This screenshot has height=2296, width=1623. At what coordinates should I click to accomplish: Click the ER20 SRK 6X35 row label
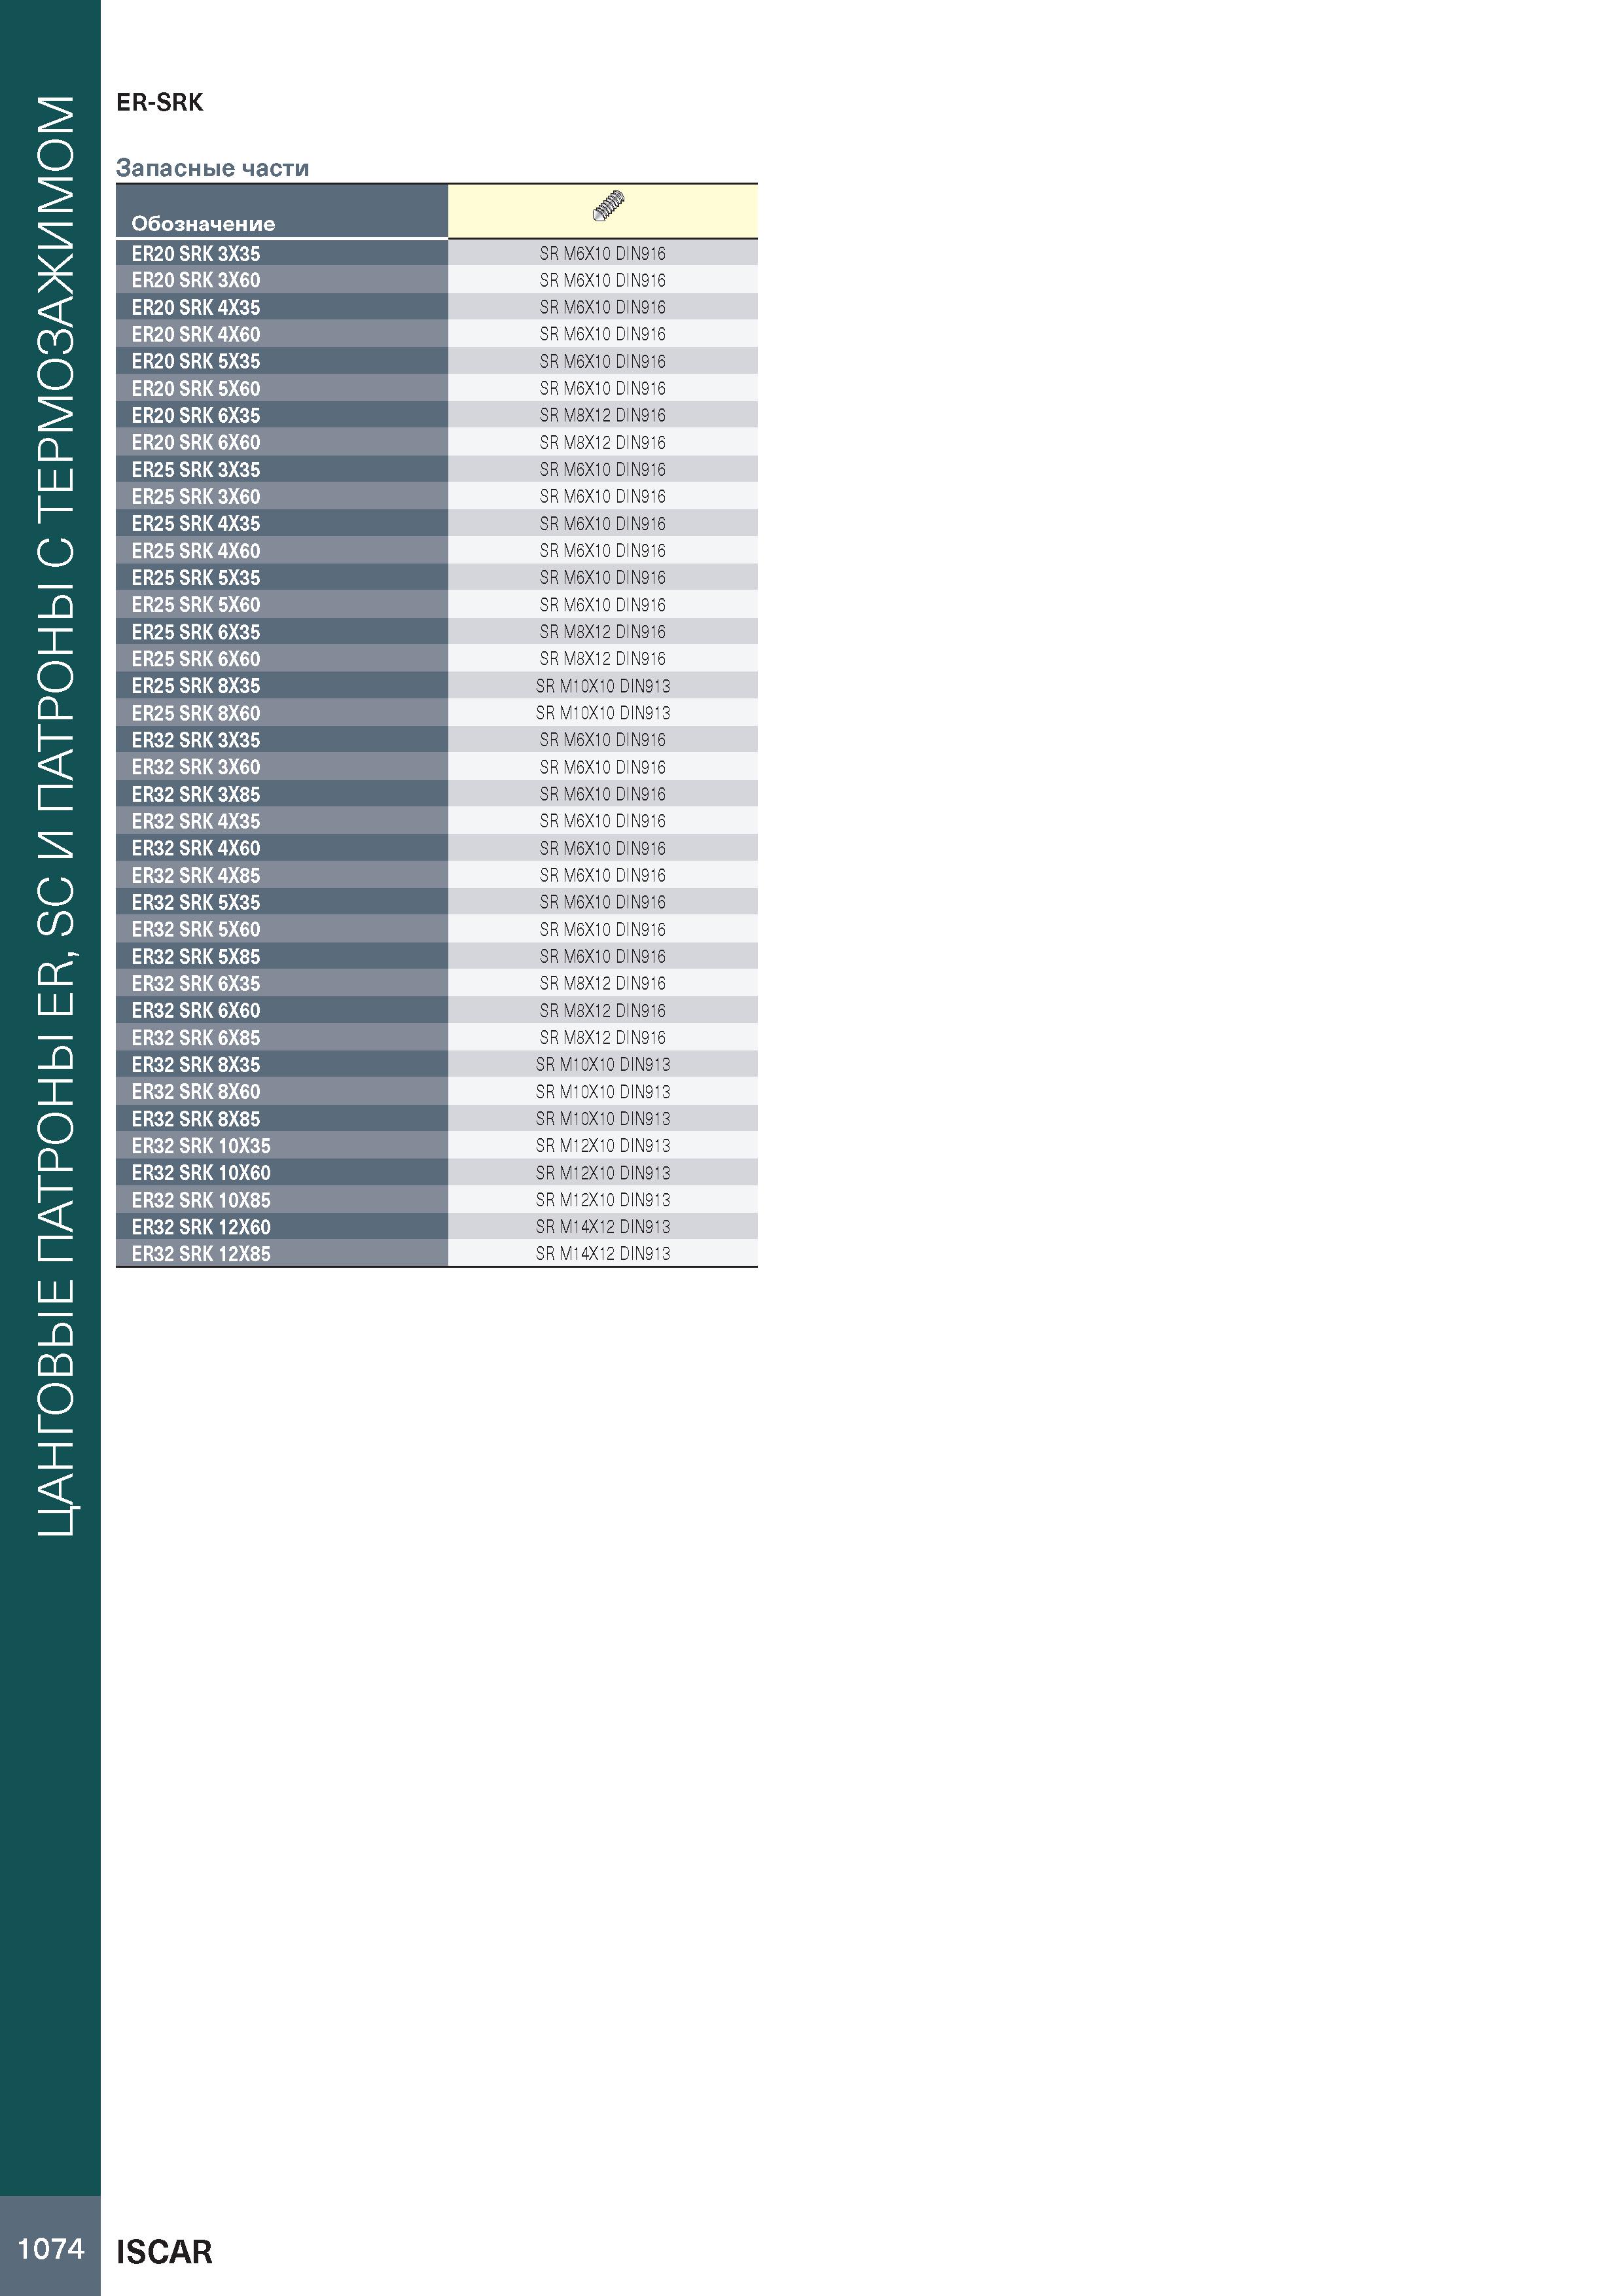196,416
